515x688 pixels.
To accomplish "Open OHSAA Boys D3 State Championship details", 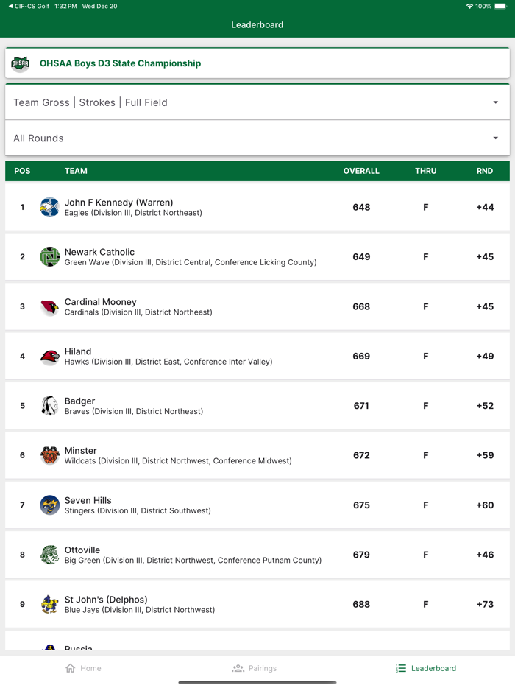I will coord(121,63).
